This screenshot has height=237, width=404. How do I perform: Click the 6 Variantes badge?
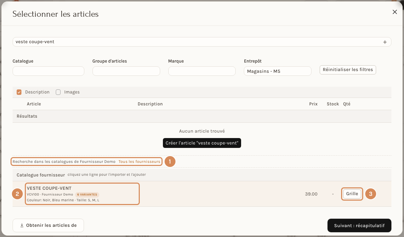[x=87, y=194]
